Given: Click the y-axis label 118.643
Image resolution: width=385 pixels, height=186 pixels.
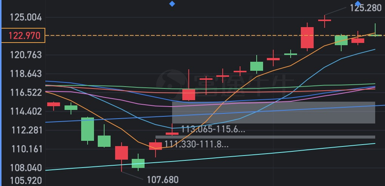Looking at the screenshot, I should click(26, 74).
